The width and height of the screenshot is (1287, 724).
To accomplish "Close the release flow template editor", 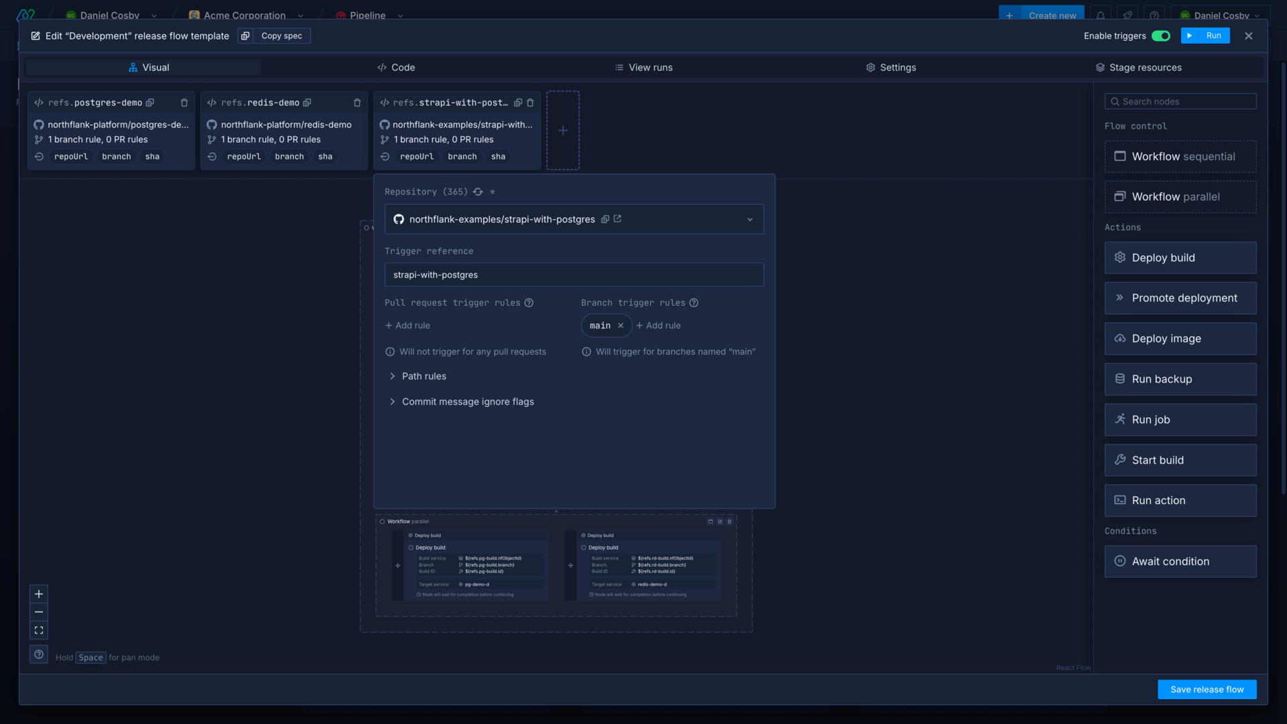I will click(1249, 36).
